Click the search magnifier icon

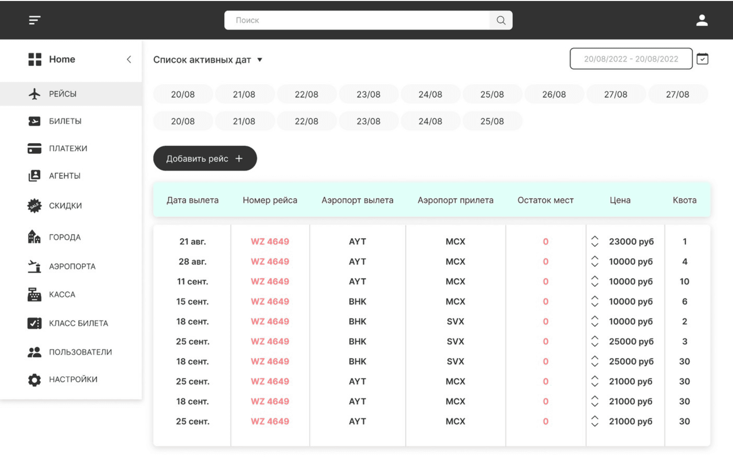click(x=501, y=20)
